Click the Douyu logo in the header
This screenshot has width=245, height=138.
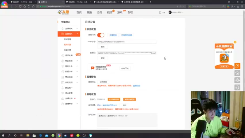tap(63, 12)
